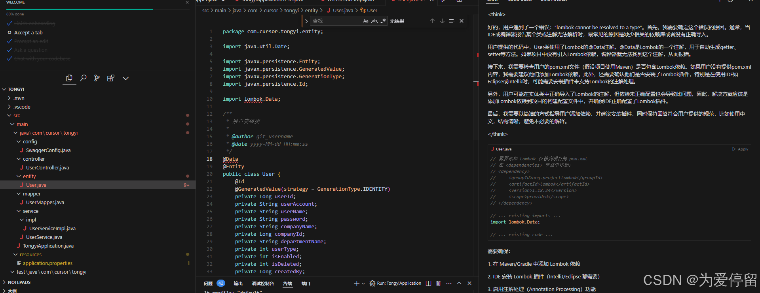Screen dimensions: 760x293
Task: Open UserMapper.java in the file tree
Action: point(45,202)
